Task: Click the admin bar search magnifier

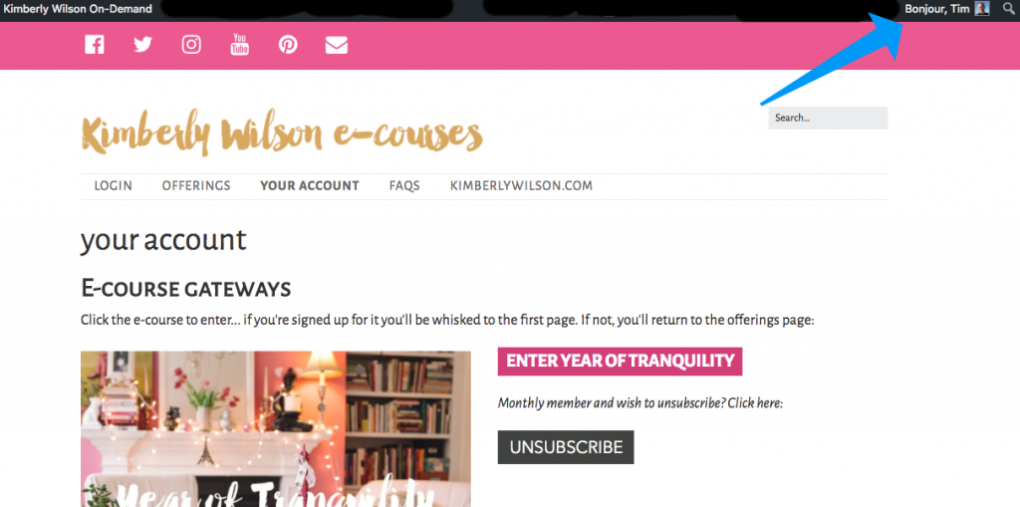Action: [x=1008, y=9]
